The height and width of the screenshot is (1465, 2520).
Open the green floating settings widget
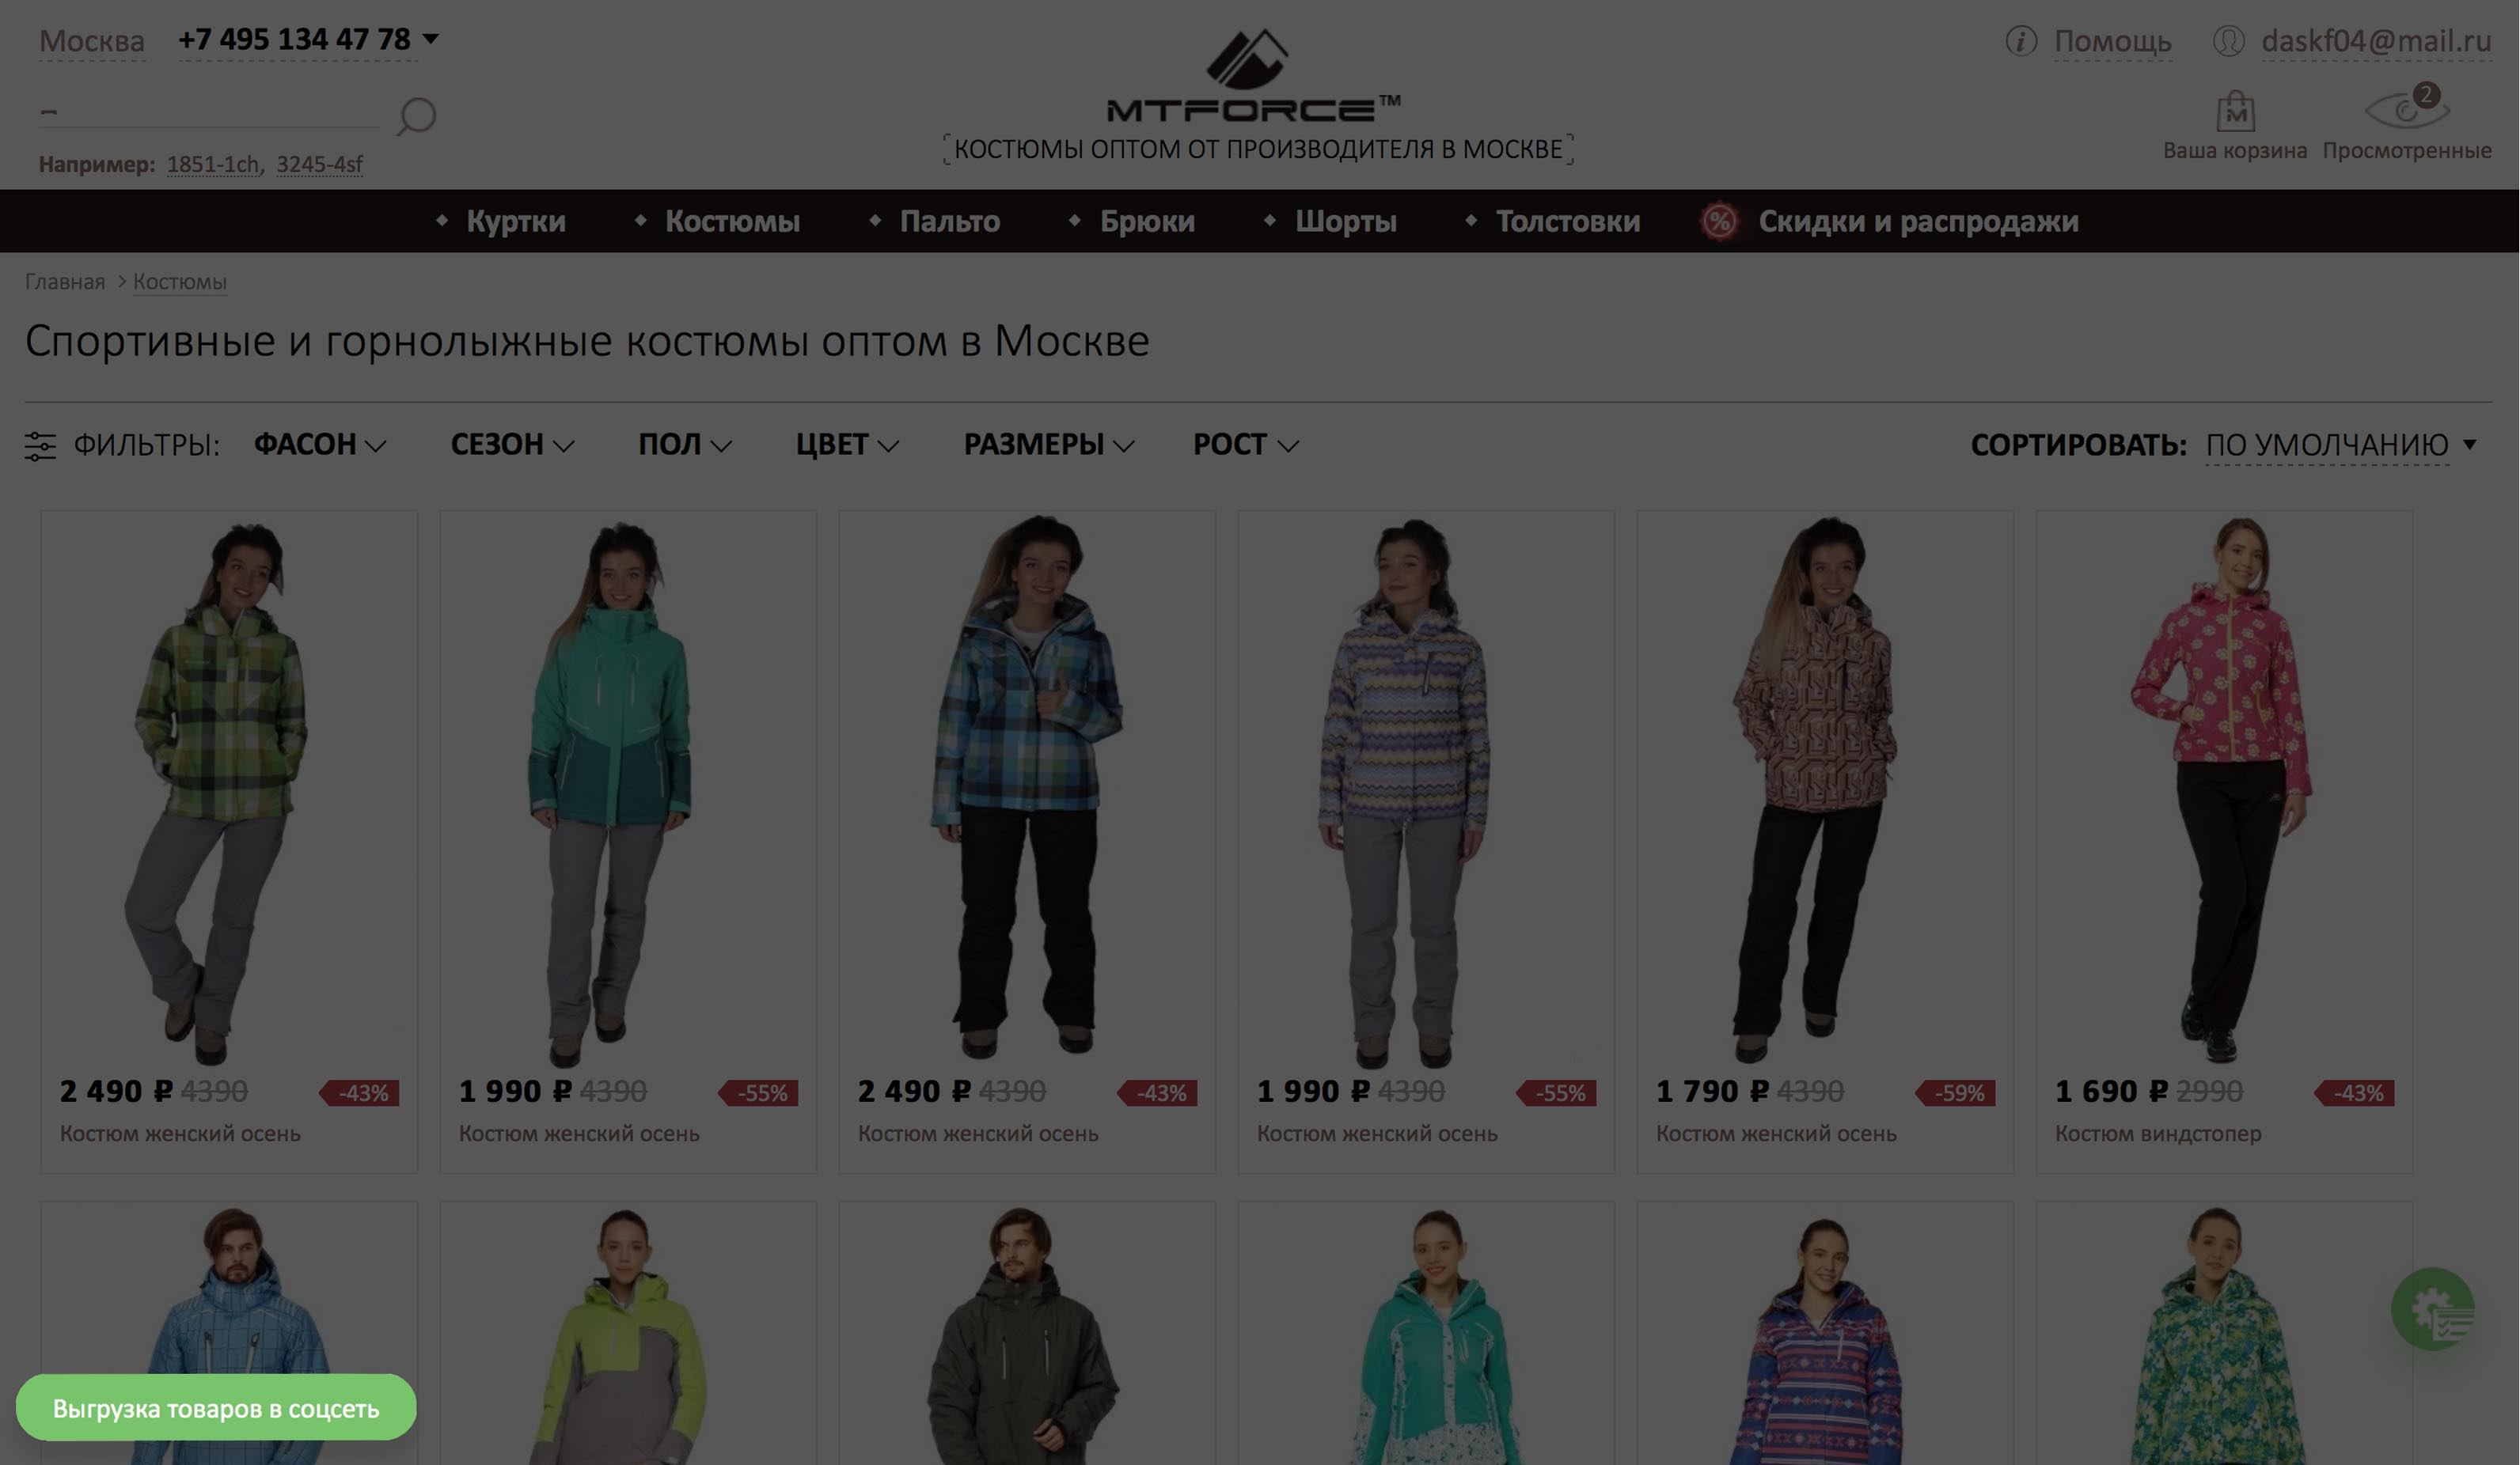(x=2432, y=1309)
